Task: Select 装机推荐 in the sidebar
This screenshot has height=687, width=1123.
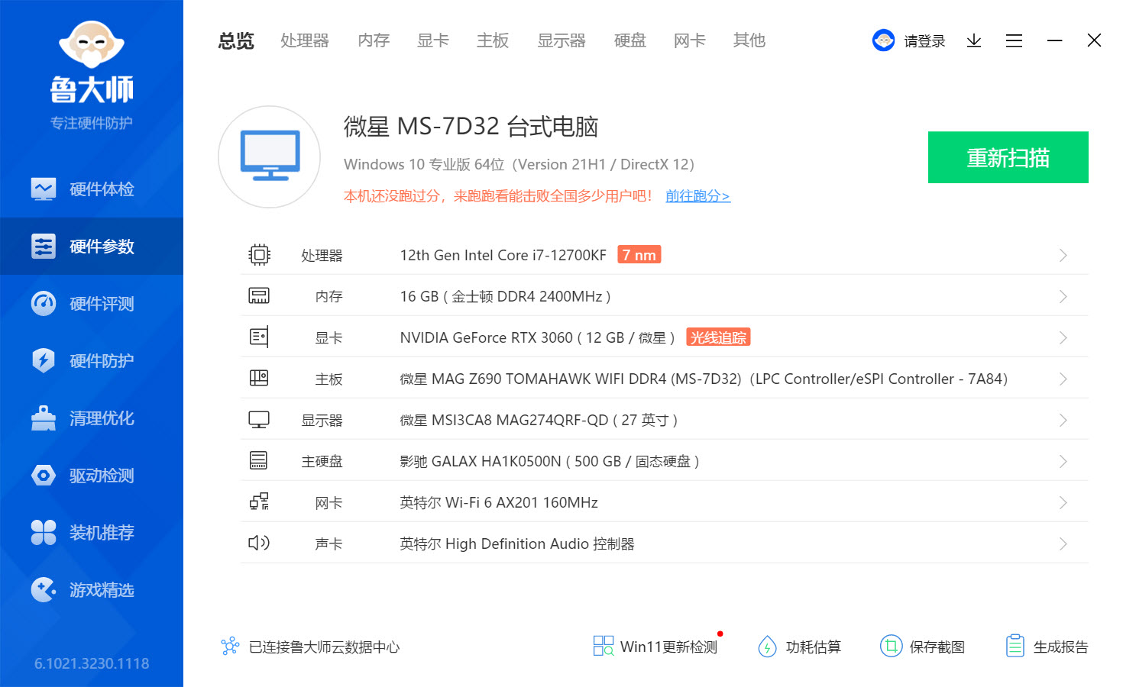Action: pyautogui.click(x=92, y=532)
